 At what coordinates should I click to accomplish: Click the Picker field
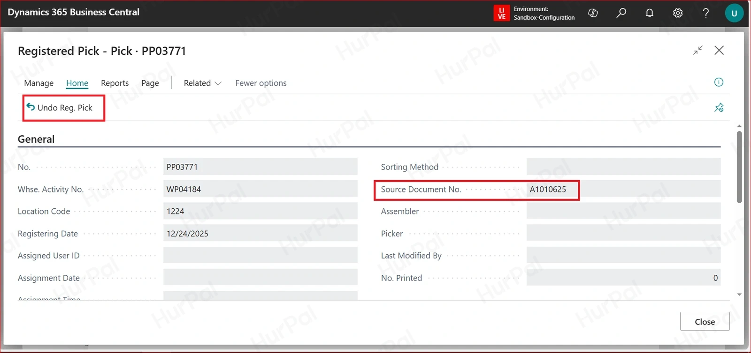point(623,233)
